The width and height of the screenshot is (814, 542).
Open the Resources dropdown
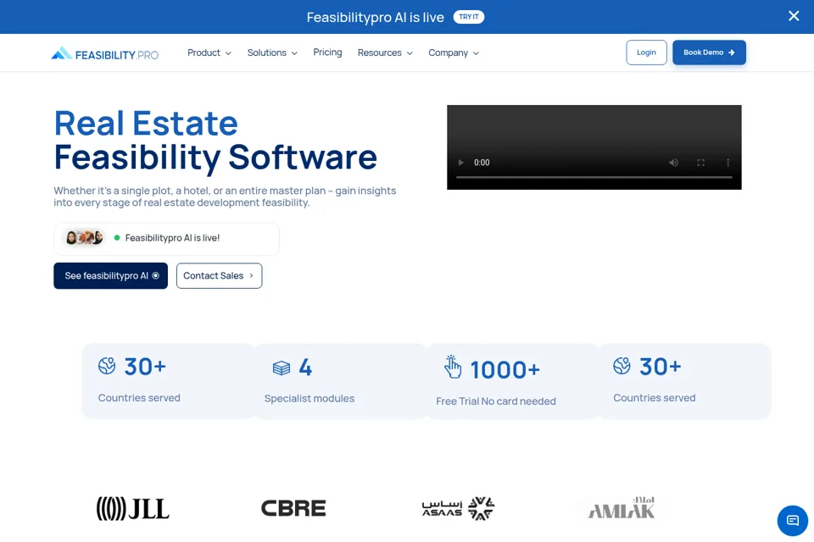385,53
